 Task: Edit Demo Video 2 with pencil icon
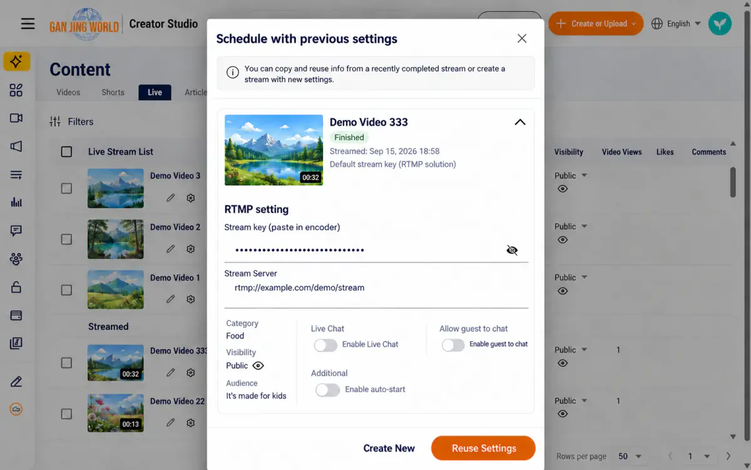point(170,249)
